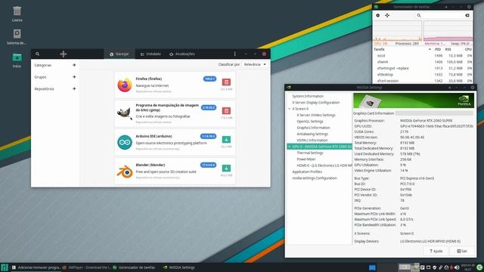
Task: Click the search icon in software manager
Action: pos(37,54)
